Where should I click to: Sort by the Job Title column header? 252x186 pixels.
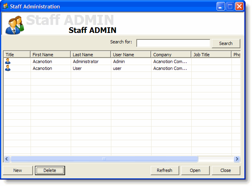211,55
